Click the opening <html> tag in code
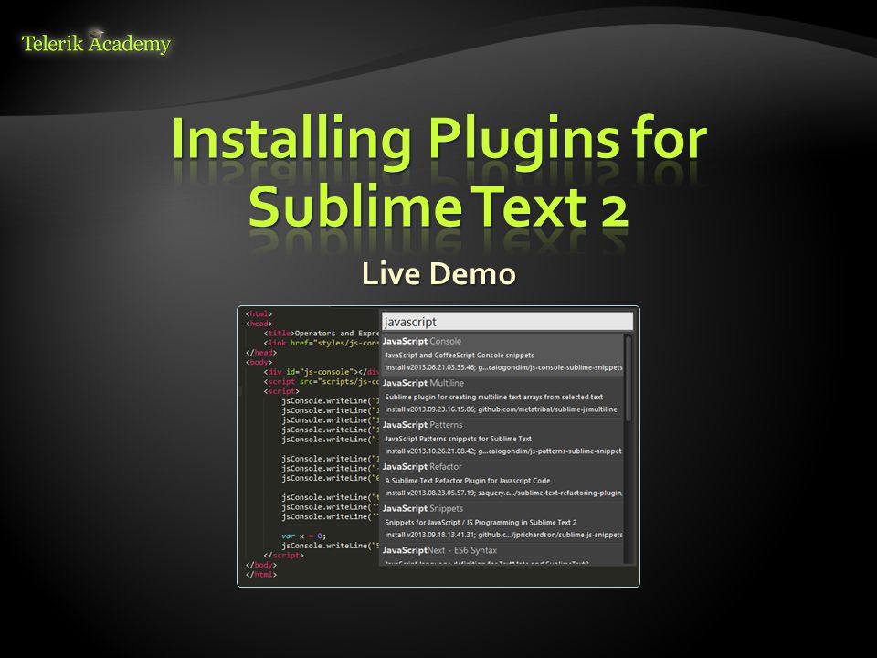The image size is (877, 658). click(x=259, y=313)
